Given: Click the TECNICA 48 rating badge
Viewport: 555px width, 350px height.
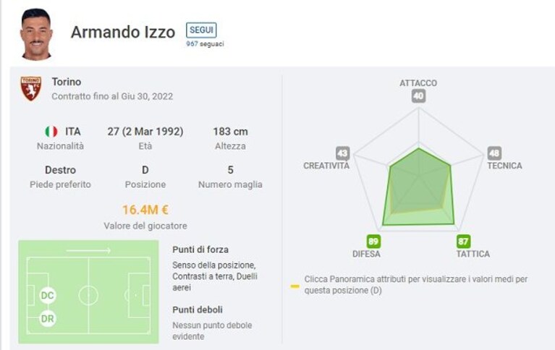Looking at the screenshot, I should pos(494,153).
